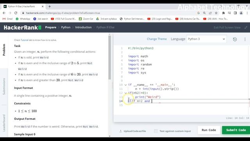Viewport: 250px width, 141px height.
Task: Go to Python in breadcrumb
Action: click(66, 27)
